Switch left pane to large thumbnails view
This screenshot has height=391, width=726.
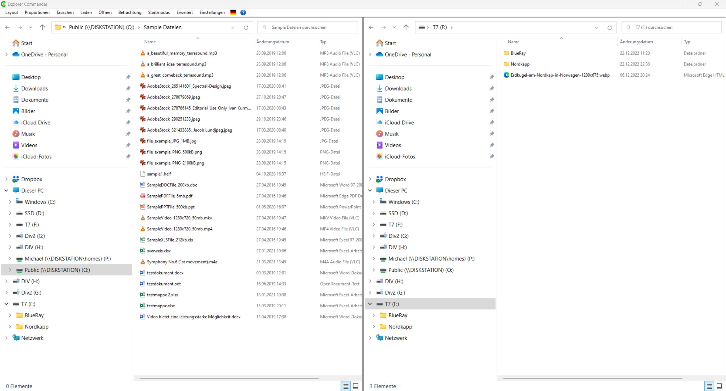tap(356, 386)
